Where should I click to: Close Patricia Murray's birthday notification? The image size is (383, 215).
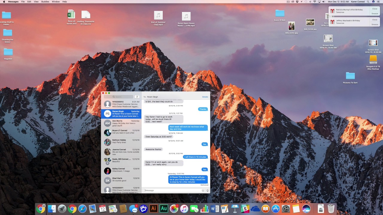tap(375, 9)
